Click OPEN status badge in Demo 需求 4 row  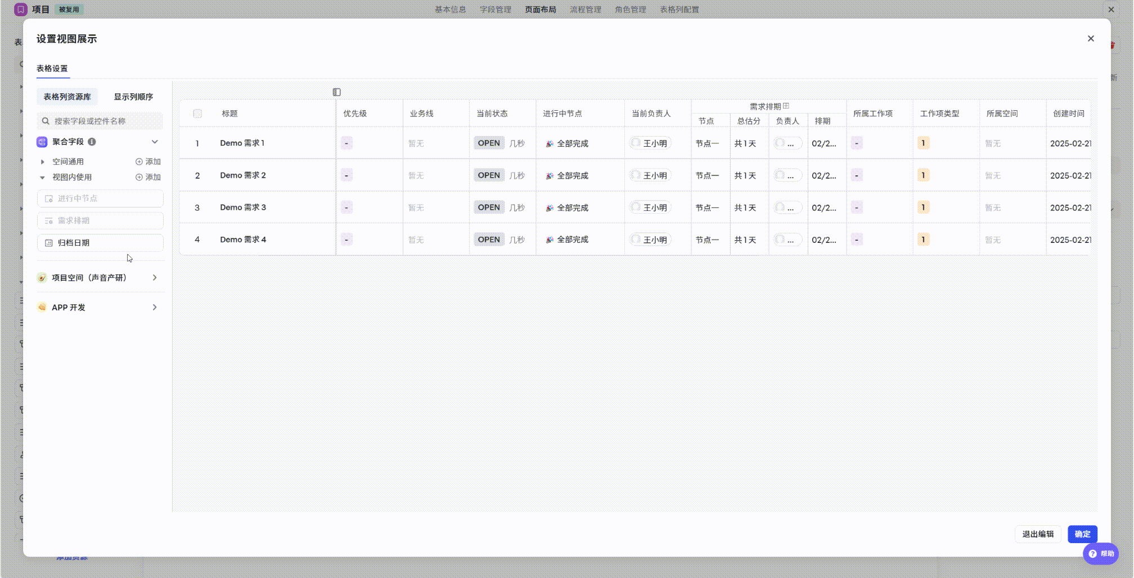488,240
